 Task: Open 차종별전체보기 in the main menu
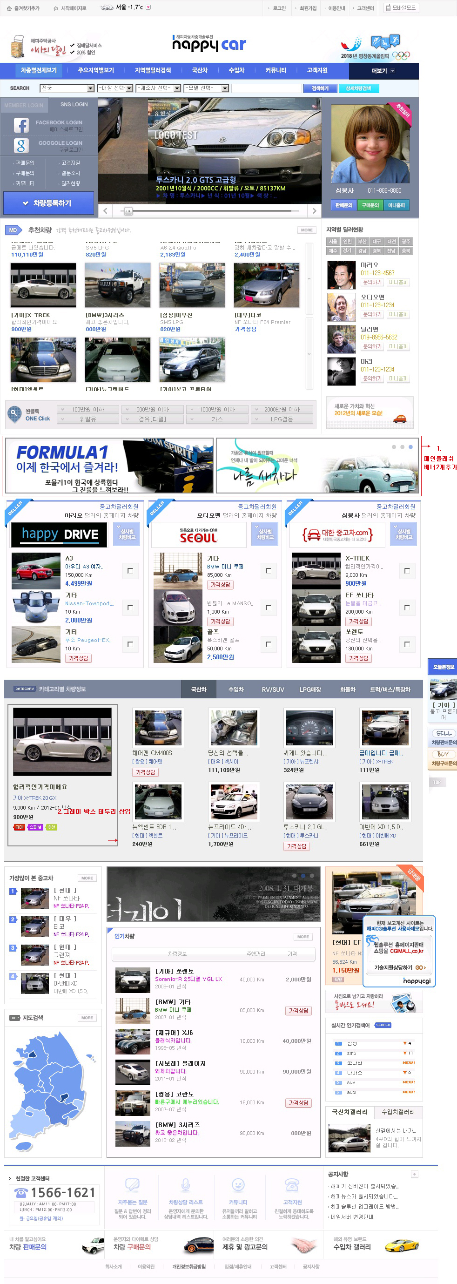(x=39, y=70)
